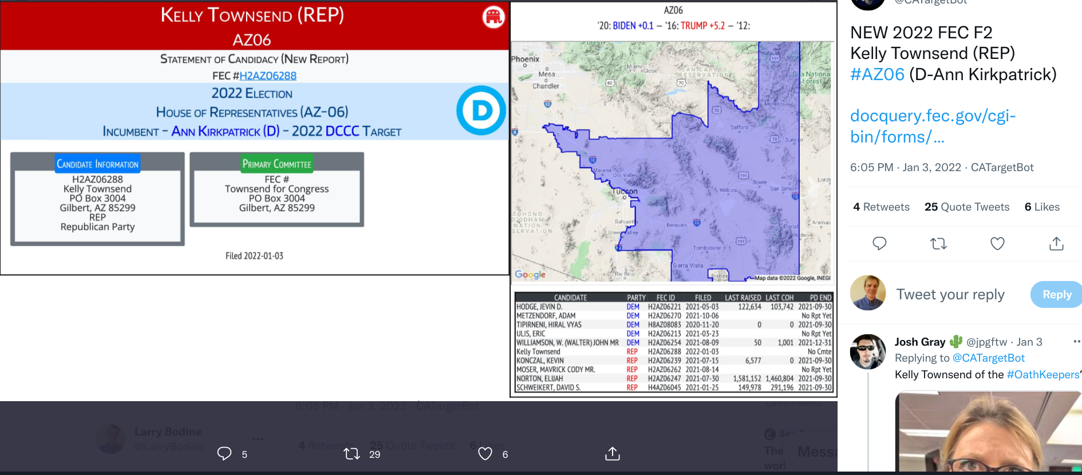
Task: Click the Republican elephant logo in the red header
Action: [493, 17]
